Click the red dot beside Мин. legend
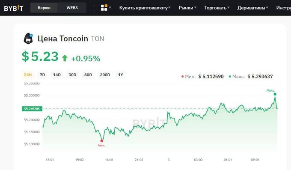This screenshot has height=170, width=291. pos(182,77)
